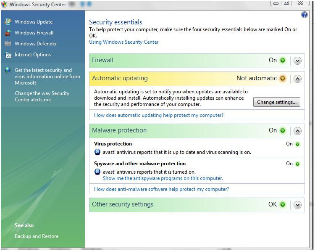Click the avast icon under Virus protection
The height and width of the screenshot is (251, 315).
pyautogui.click(x=97, y=152)
